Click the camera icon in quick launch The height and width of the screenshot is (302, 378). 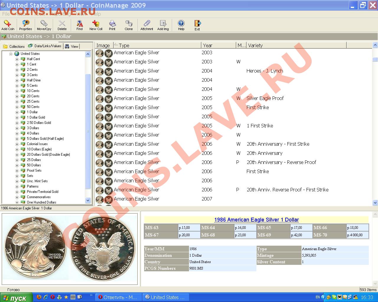[x=80, y=297]
